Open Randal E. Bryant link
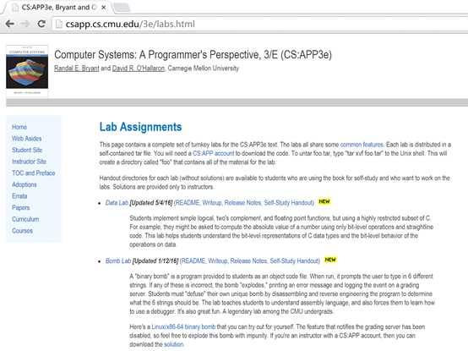 [x=76, y=69]
